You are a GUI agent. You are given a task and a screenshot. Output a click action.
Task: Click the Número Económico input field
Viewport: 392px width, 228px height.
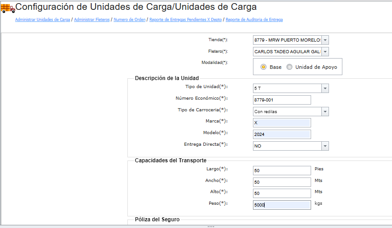(x=282, y=100)
